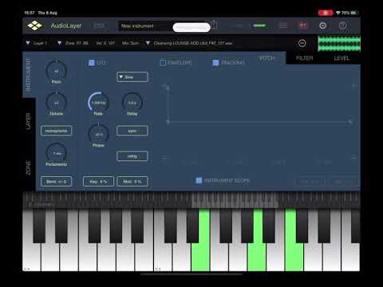Image resolution: width=383 pixels, height=287 pixels.
Task: Click the LFO Phase knob
Action: (98, 134)
